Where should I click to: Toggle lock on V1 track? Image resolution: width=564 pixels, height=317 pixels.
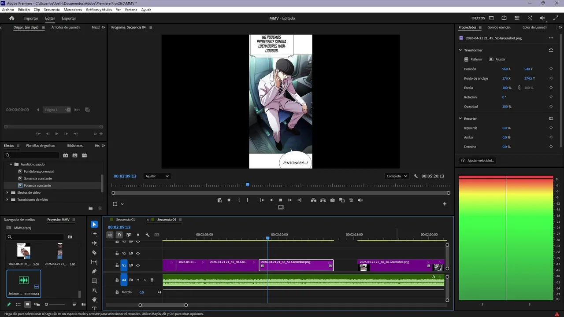coord(117,265)
